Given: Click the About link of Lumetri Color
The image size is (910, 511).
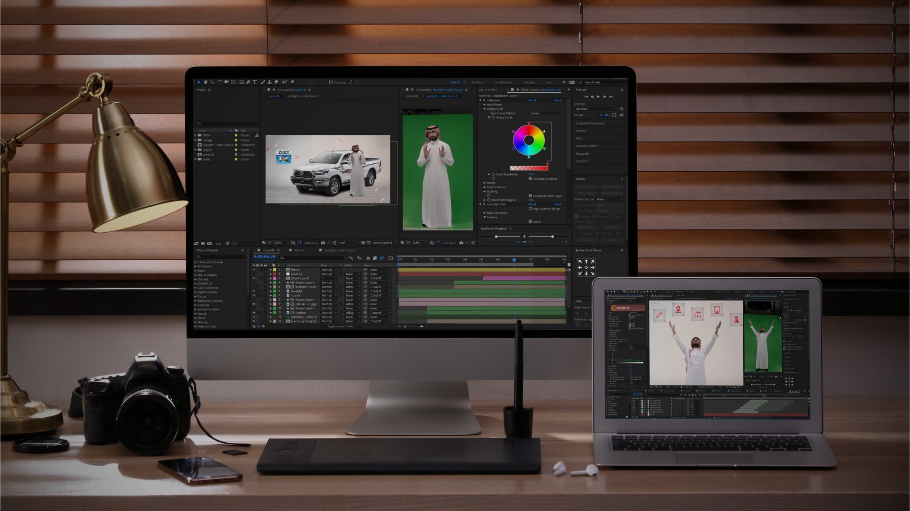Looking at the screenshot, I should pos(559,204).
